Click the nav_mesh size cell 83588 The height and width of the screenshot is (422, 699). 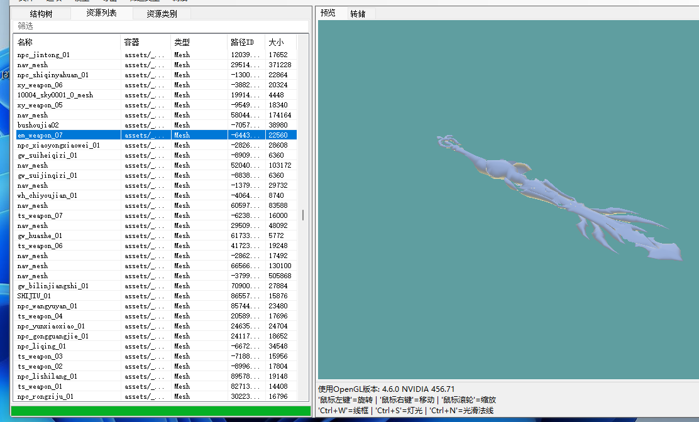[x=278, y=205]
